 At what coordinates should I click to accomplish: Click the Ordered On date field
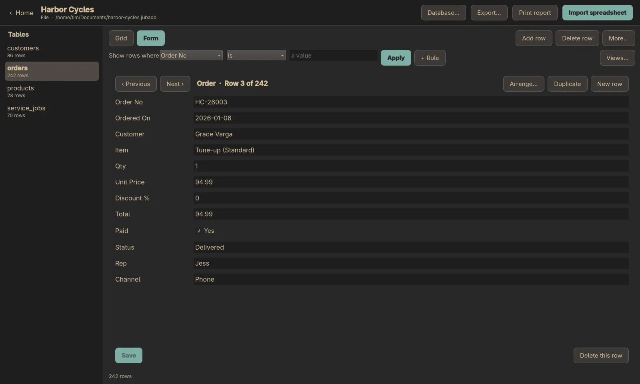click(x=411, y=118)
